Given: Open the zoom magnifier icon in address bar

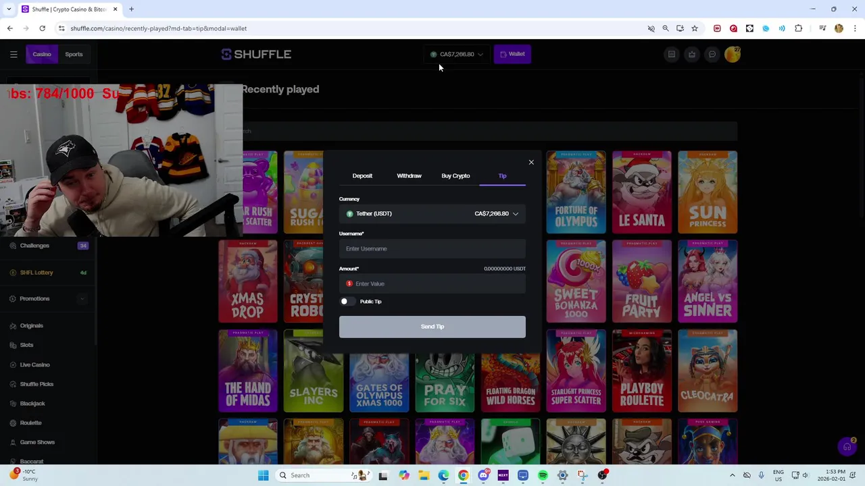Looking at the screenshot, I should (x=666, y=28).
